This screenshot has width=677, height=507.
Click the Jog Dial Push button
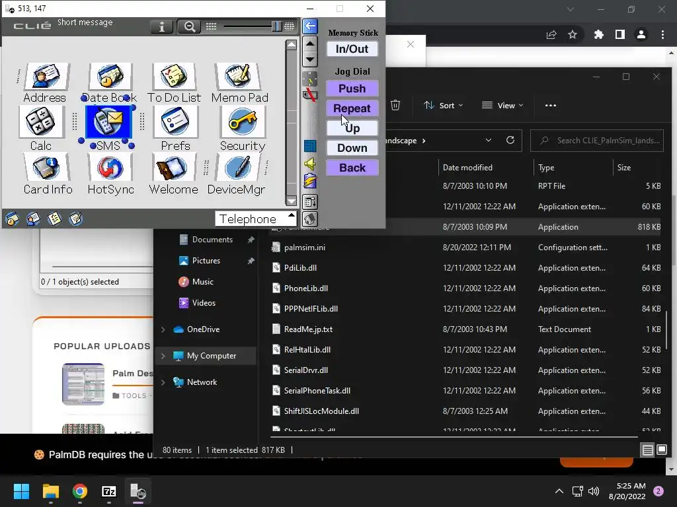tap(352, 88)
